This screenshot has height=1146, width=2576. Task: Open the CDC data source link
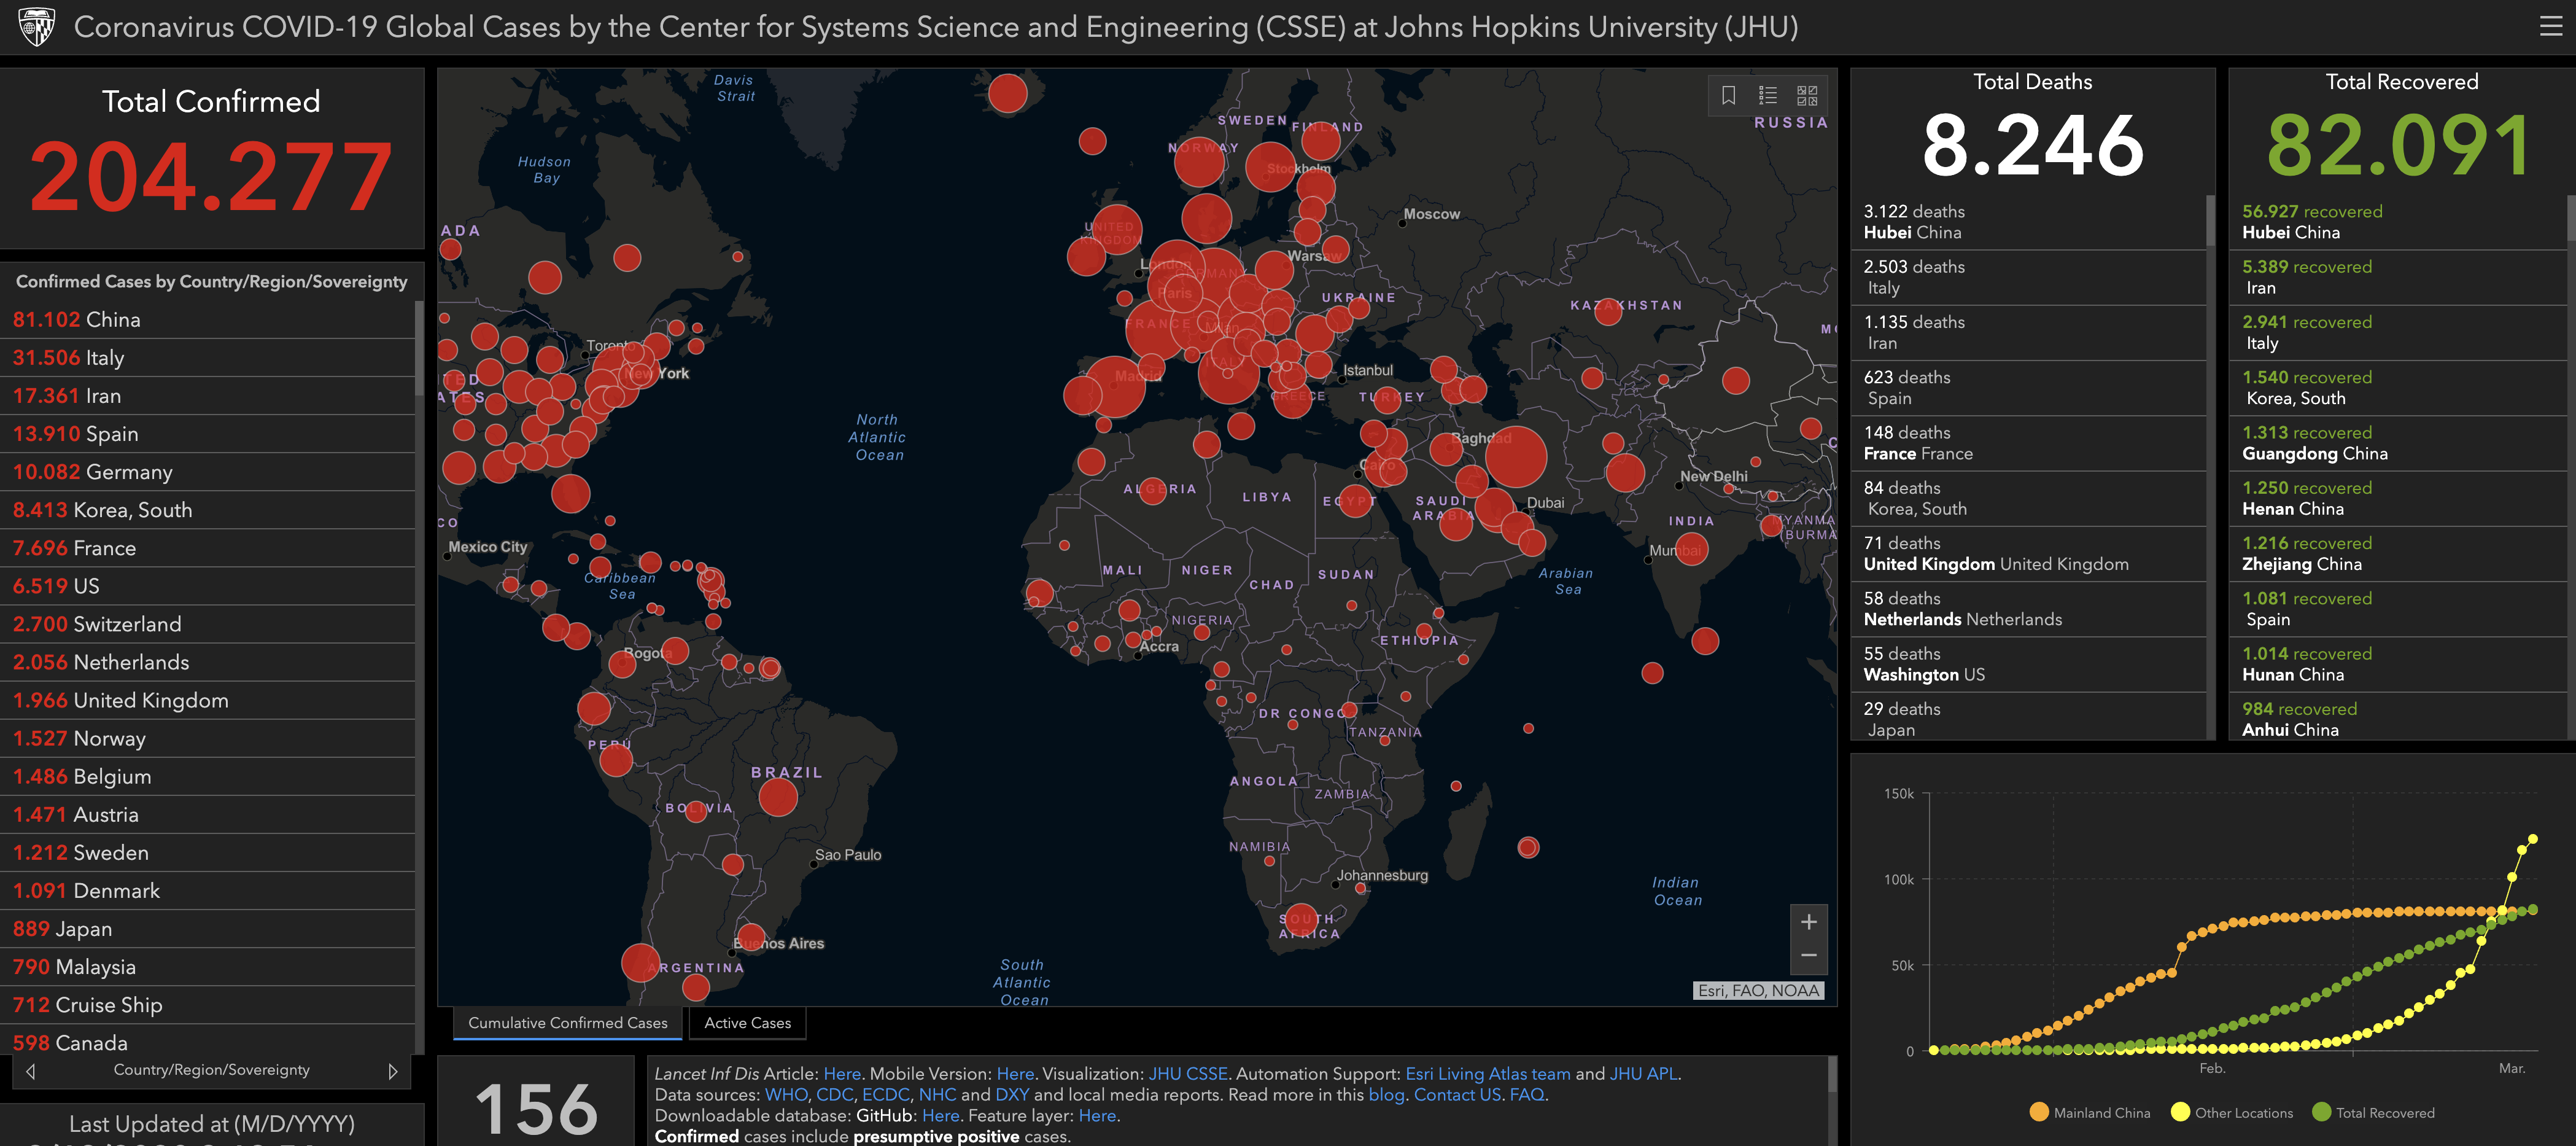[x=835, y=1095]
